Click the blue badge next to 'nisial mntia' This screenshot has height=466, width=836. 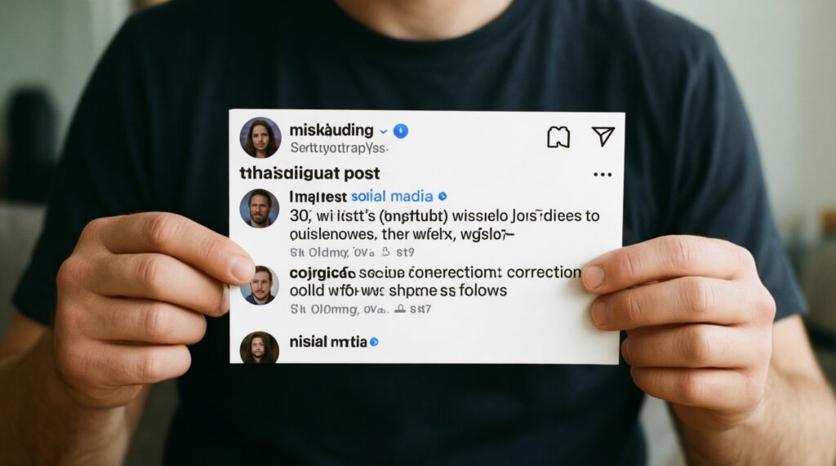[x=374, y=342]
